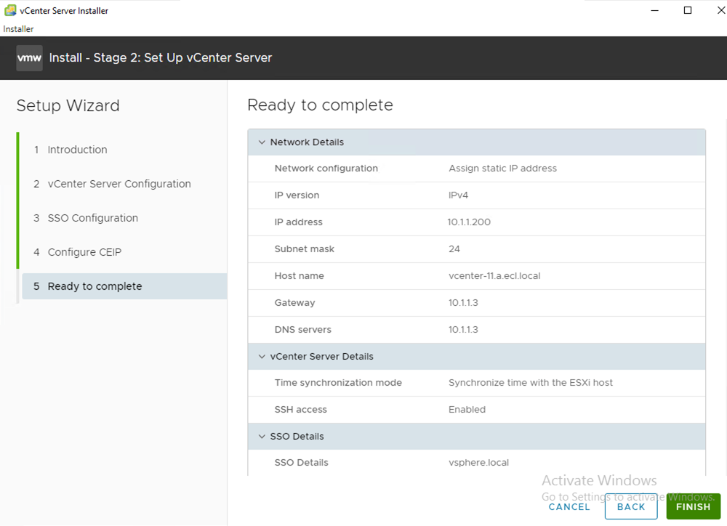Screen dimensions: 727x526
Task: Select step 2 vCenter Server Configuration
Action: coord(119,184)
